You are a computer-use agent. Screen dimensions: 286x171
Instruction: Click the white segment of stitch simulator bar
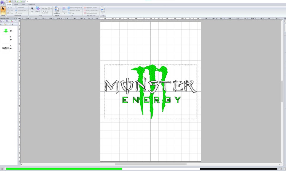click(x=161, y=169)
